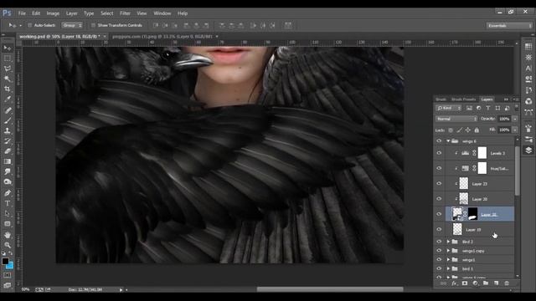
Task: Select the Smudge tool
Action: (x=8, y=171)
